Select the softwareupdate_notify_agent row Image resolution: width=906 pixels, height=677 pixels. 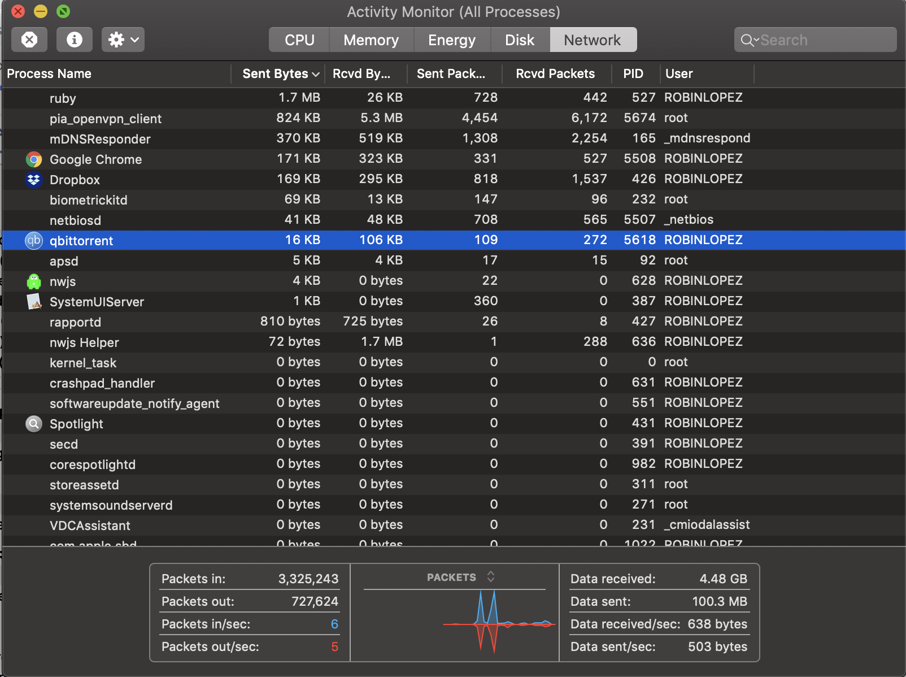pos(454,403)
